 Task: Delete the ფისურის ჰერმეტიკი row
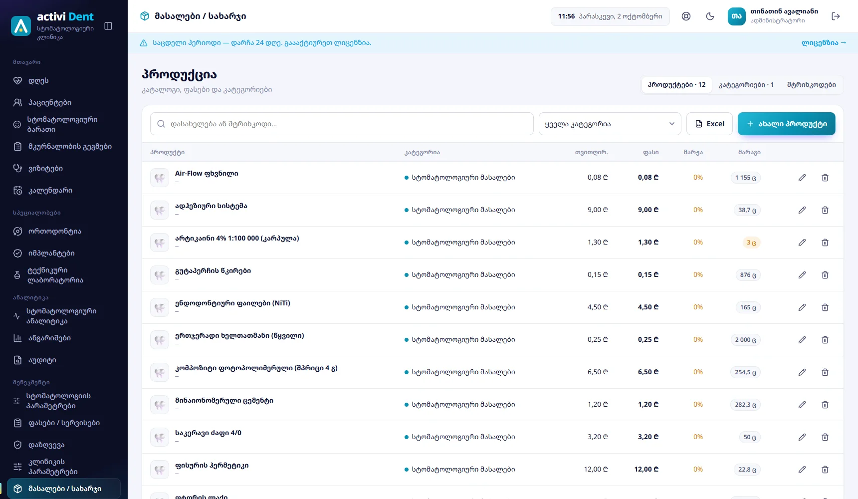point(825,470)
